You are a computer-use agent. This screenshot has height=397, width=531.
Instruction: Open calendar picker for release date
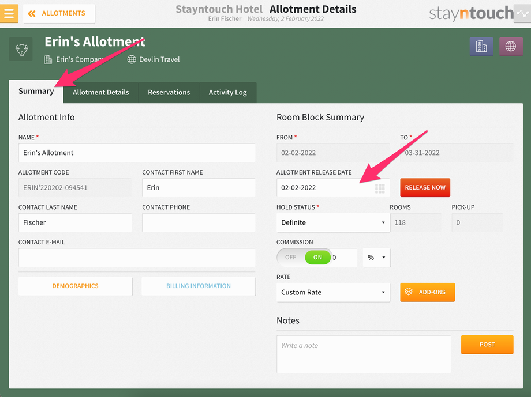tap(380, 188)
